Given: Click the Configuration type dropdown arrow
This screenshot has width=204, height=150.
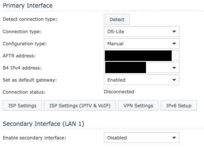Looking at the screenshot, I should [174, 43].
